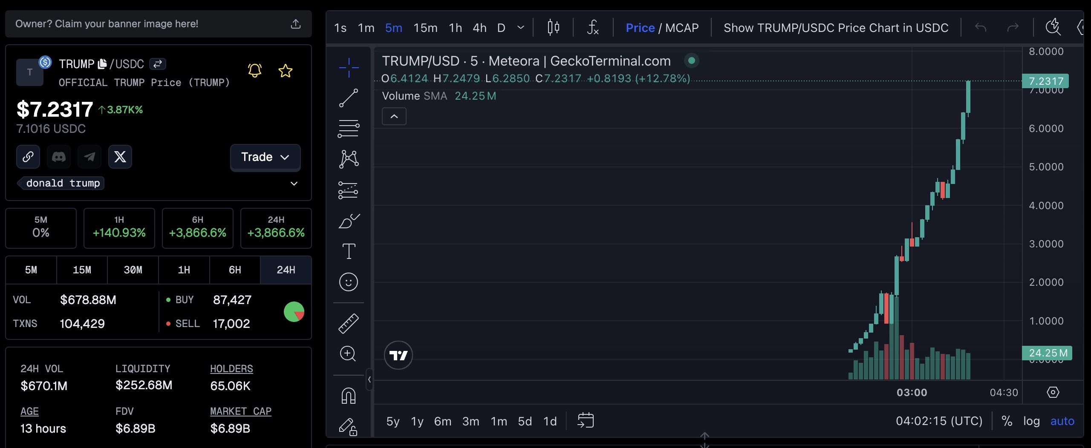The height and width of the screenshot is (448, 1091).
Task: Toggle percent scale mode
Action: 1007,421
